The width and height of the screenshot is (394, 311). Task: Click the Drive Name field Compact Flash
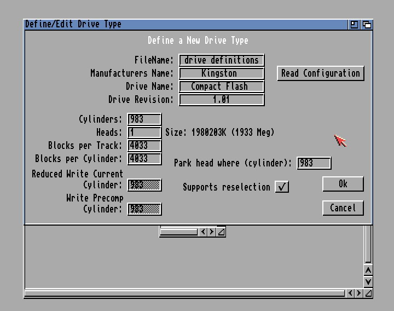pos(222,87)
